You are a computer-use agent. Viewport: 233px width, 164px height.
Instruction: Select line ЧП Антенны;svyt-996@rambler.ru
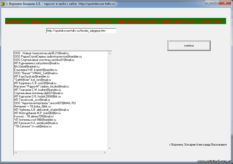(x=35, y=120)
